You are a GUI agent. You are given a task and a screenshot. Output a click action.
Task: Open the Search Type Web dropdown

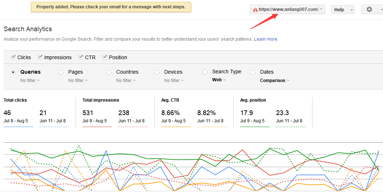[x=219, y=80]
